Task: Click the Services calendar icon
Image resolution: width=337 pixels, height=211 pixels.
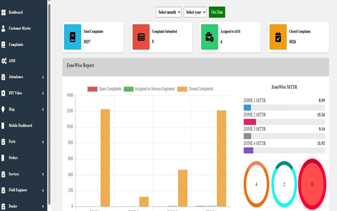Action: (x=3, y=174)
